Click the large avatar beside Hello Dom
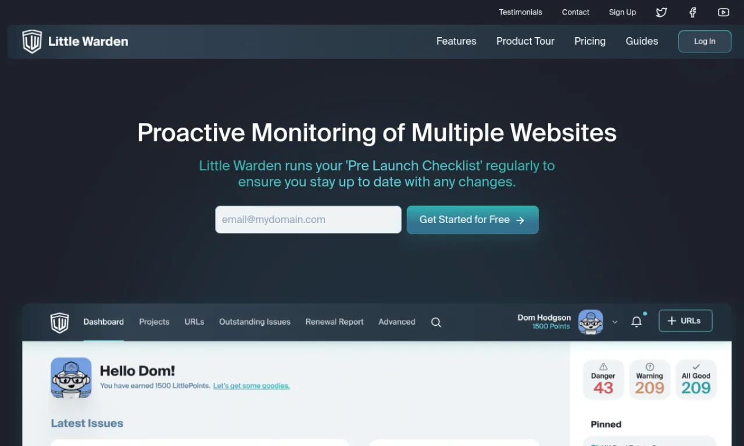The image size is (744, 446). [71, 377]
